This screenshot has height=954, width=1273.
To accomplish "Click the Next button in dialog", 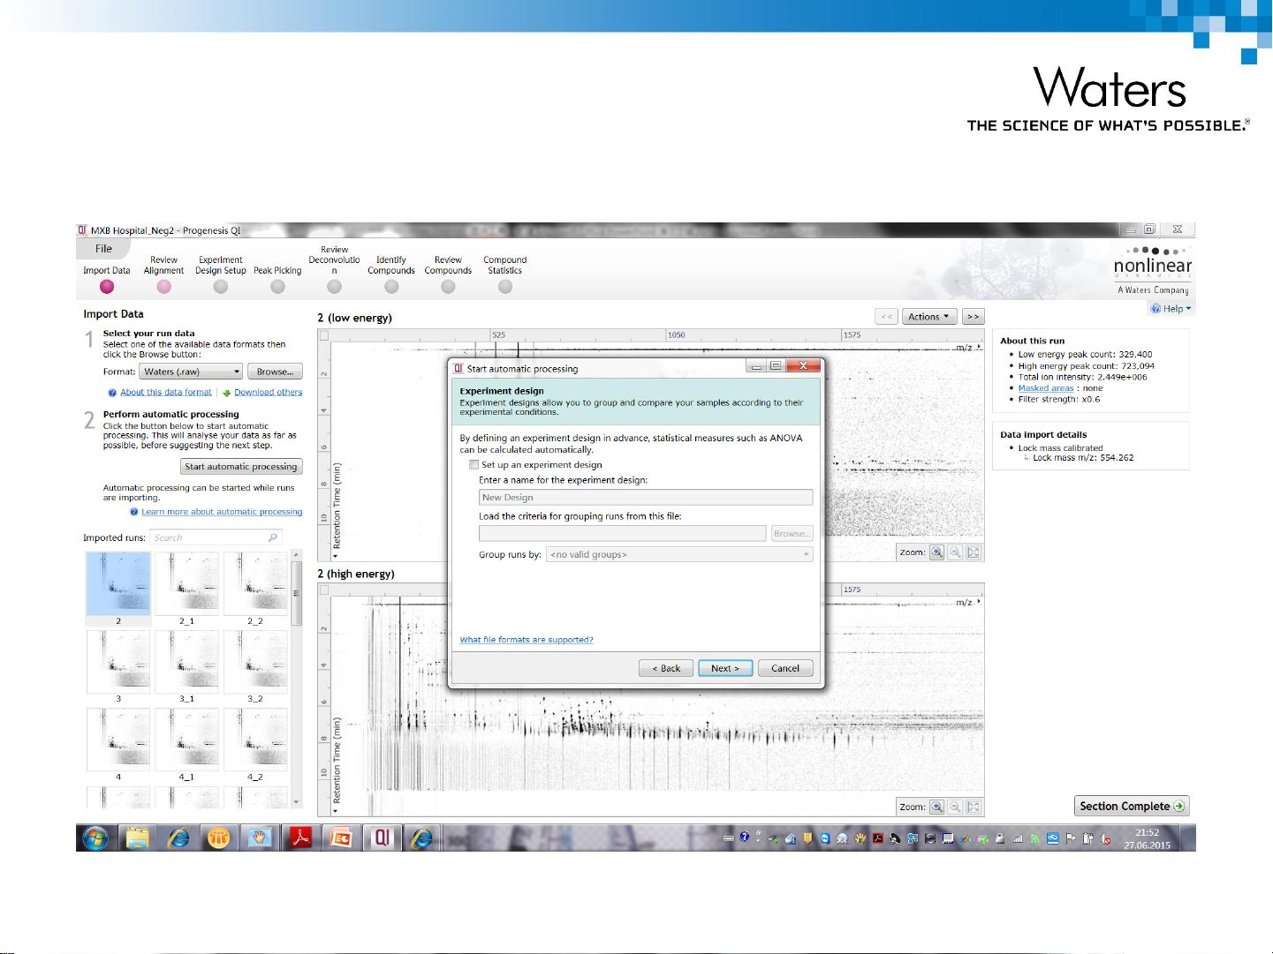I will tap(724, 668).
